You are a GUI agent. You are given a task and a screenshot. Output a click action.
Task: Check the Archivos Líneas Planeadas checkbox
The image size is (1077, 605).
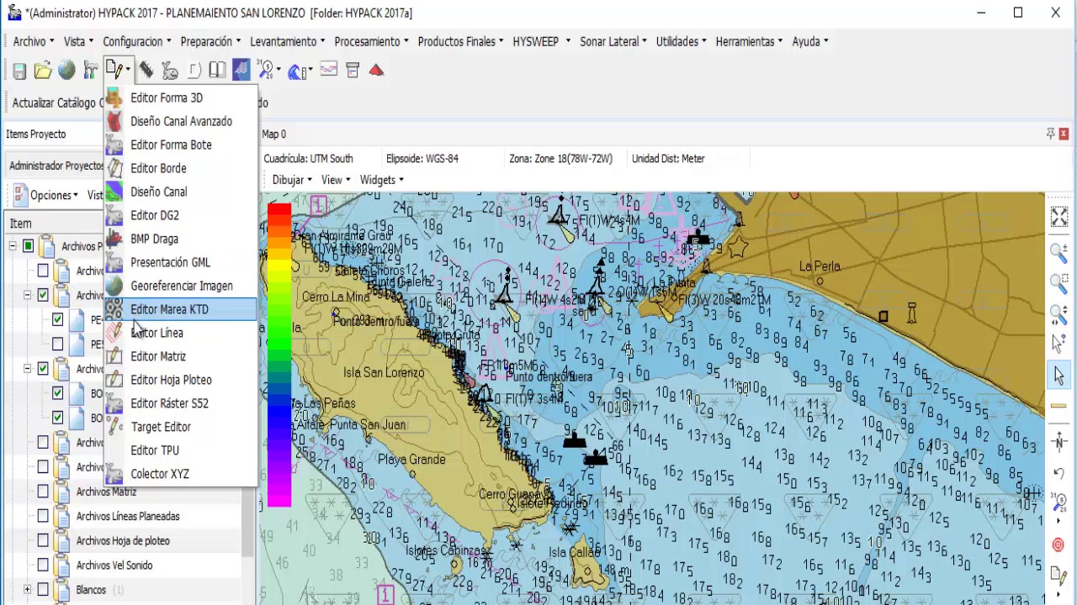(x=43, y=516)
